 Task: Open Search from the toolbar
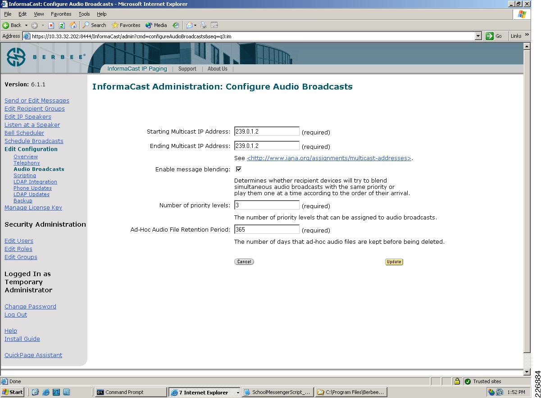click(94, 25)
